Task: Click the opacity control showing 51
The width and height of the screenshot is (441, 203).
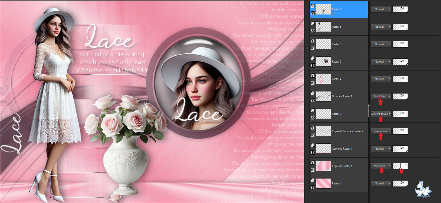Action: (x=400, y=166)
